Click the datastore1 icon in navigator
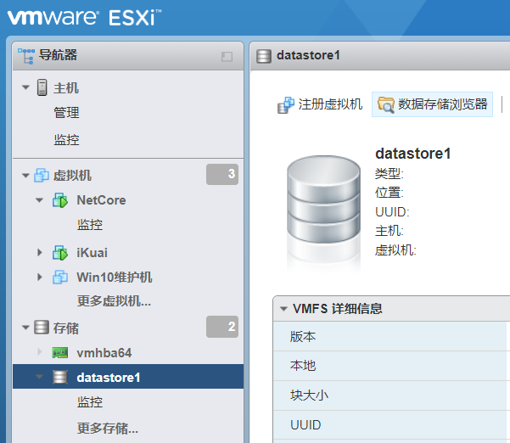 (x=60, y=378)
